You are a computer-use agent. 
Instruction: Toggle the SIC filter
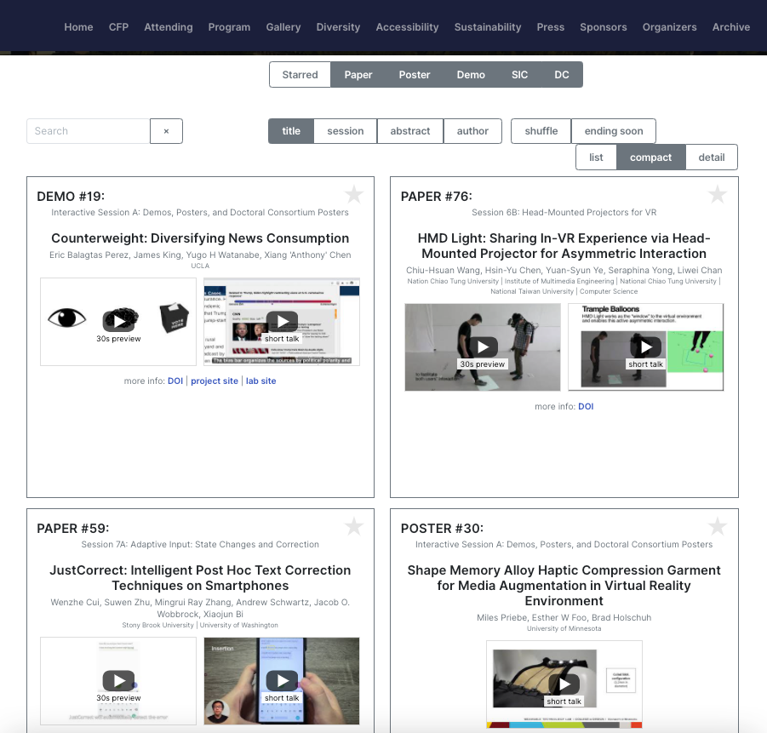519,74
